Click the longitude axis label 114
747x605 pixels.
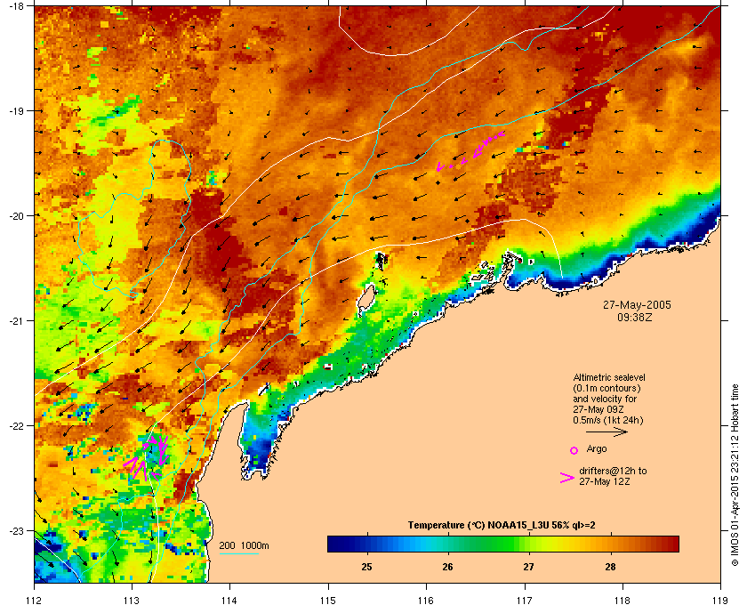point(229,601)
